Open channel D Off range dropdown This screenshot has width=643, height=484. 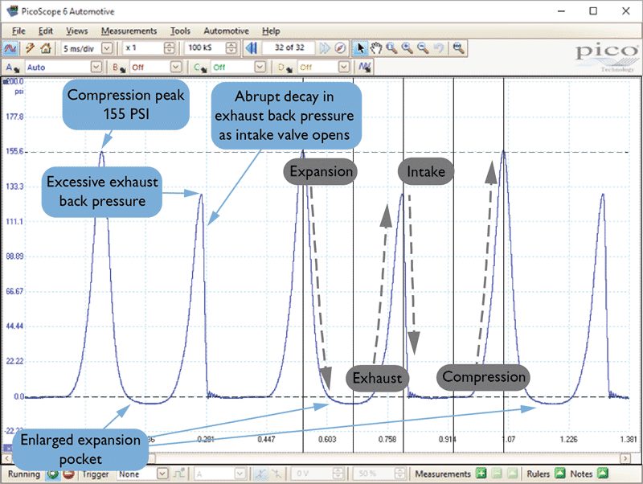(x=344, y=67)
